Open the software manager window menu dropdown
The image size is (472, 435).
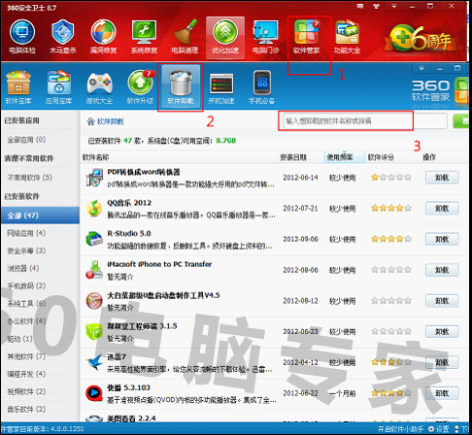pyautogui.click(x=421, y=68)
